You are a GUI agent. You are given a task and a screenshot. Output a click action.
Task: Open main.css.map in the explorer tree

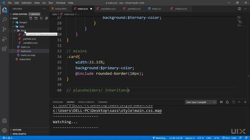pos(28,55)
